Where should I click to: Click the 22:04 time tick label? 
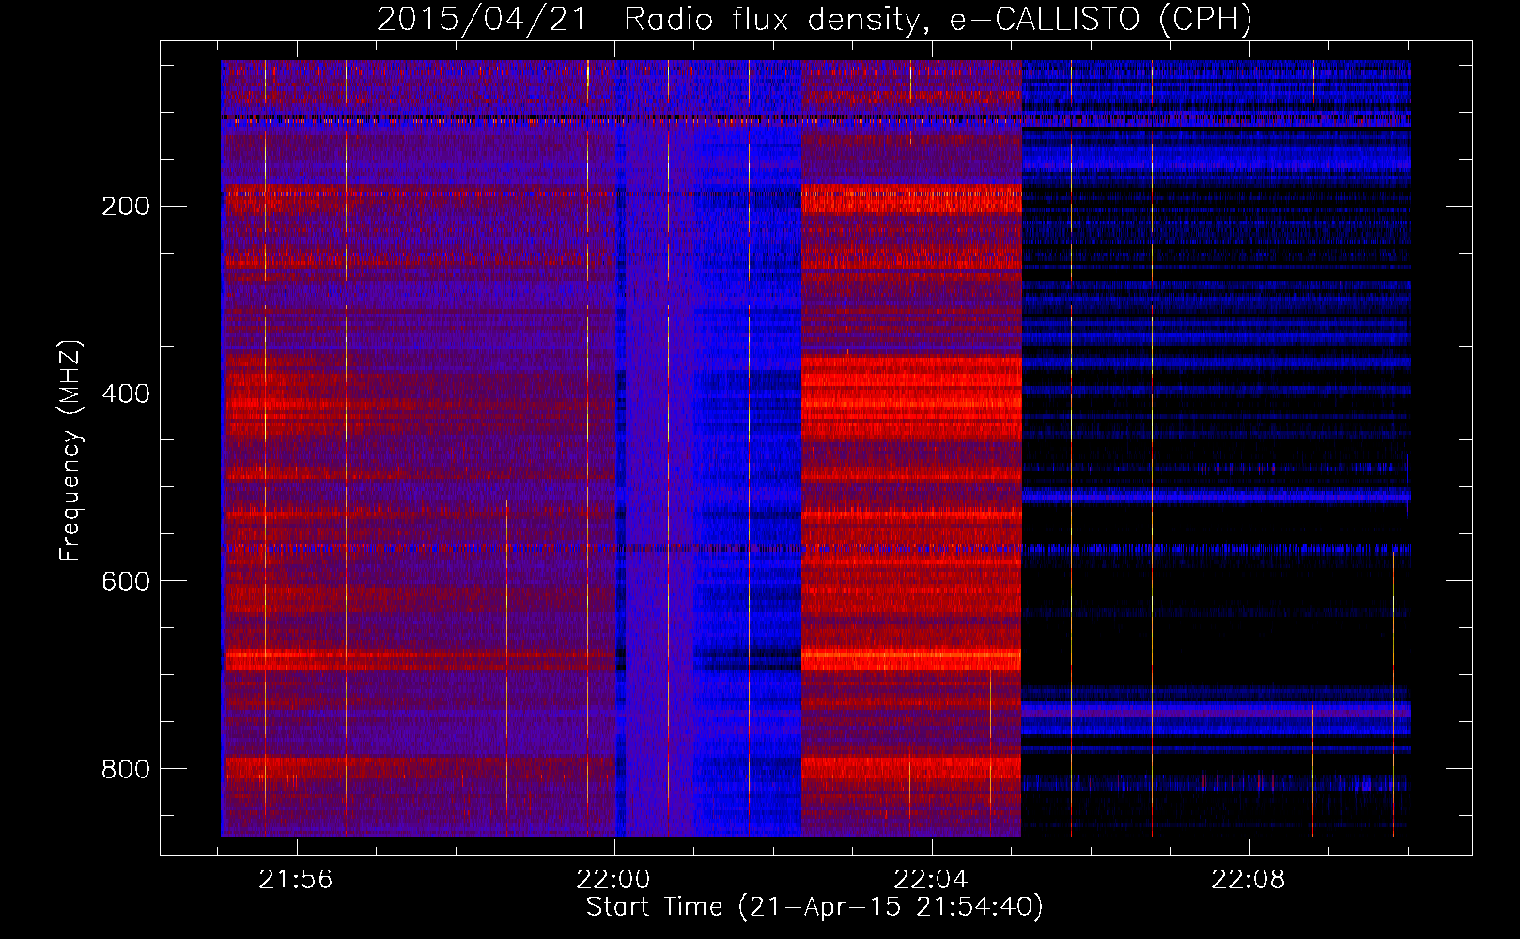point(931,880)
